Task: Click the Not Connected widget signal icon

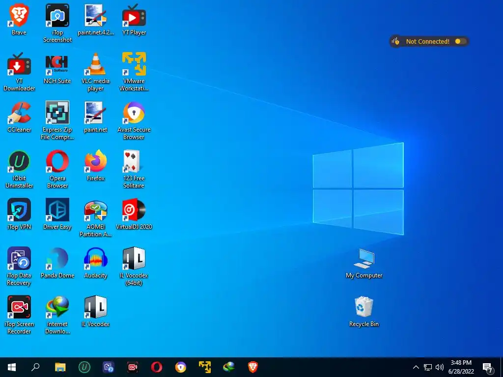Action: pos(395,41)
